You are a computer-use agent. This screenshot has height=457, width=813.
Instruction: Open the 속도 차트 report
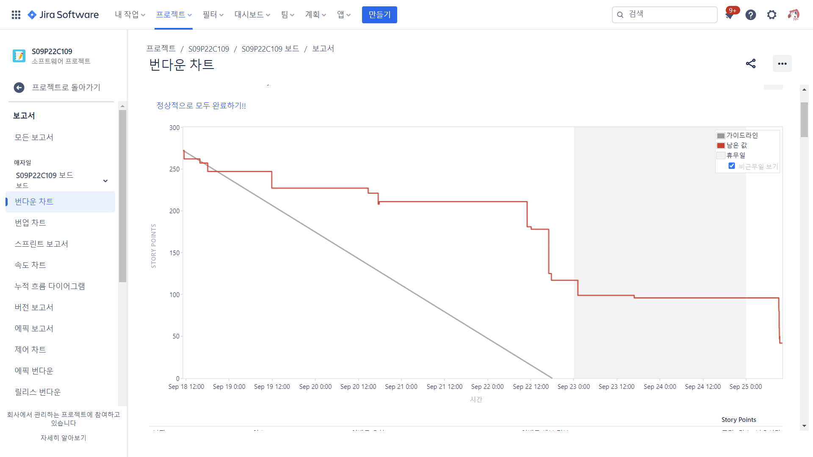(30, 265)
